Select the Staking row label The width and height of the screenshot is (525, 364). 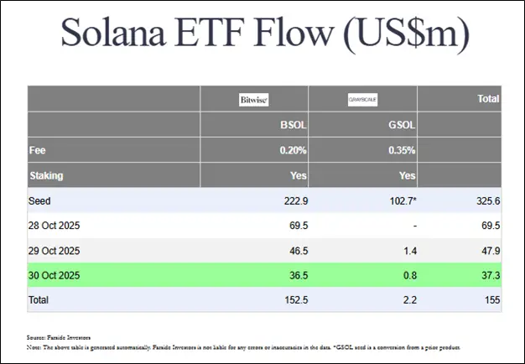47,176
